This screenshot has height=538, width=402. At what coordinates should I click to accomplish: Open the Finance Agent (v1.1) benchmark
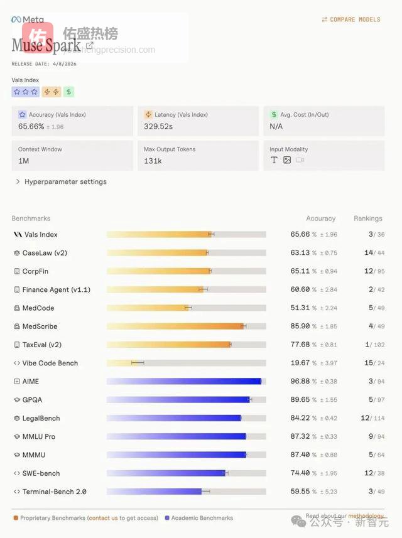click(x=56, y=289)
